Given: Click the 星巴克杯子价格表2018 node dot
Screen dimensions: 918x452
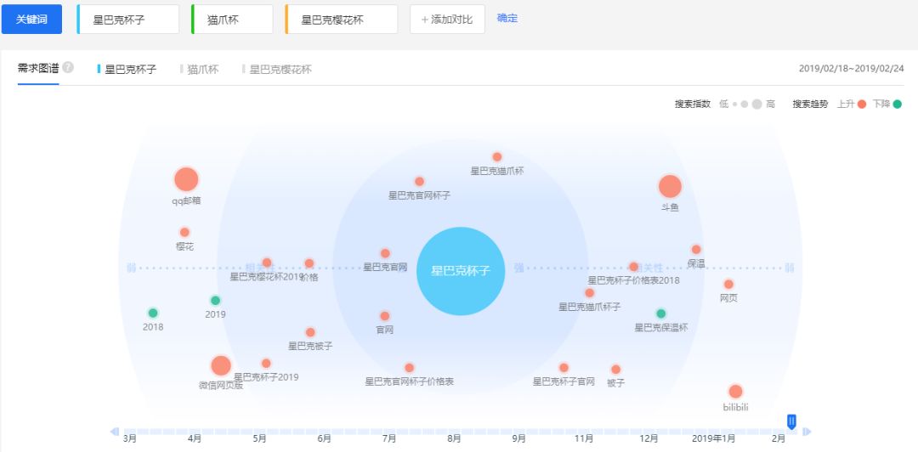Looking at the screenshot, I should (x=633, y=267).
